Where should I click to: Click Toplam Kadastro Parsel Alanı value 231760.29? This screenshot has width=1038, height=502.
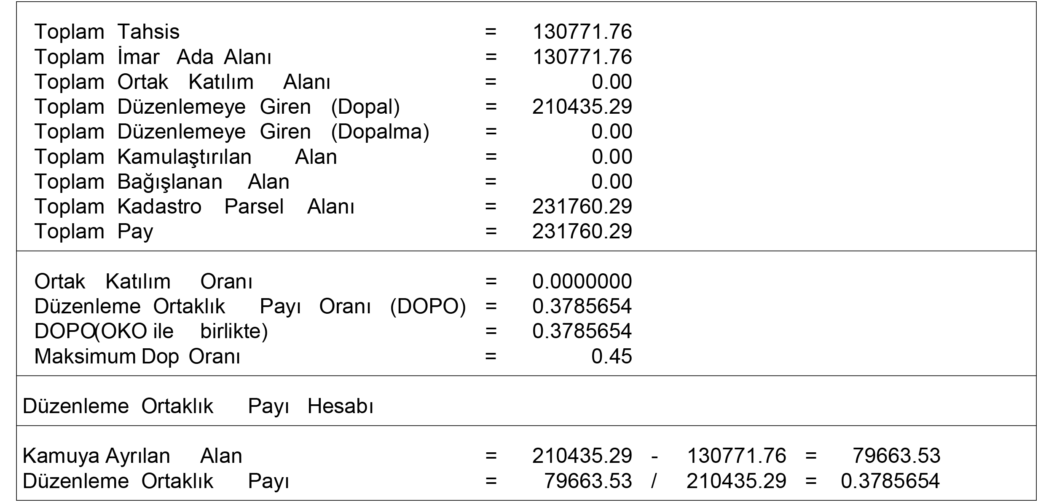click(x=582, y=206)
